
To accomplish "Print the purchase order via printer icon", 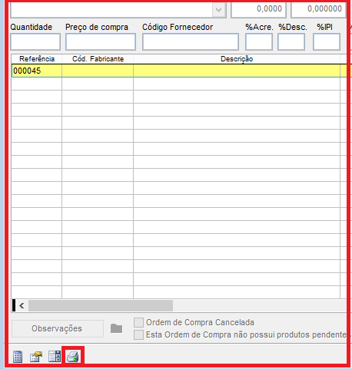I will click(72, 357).
